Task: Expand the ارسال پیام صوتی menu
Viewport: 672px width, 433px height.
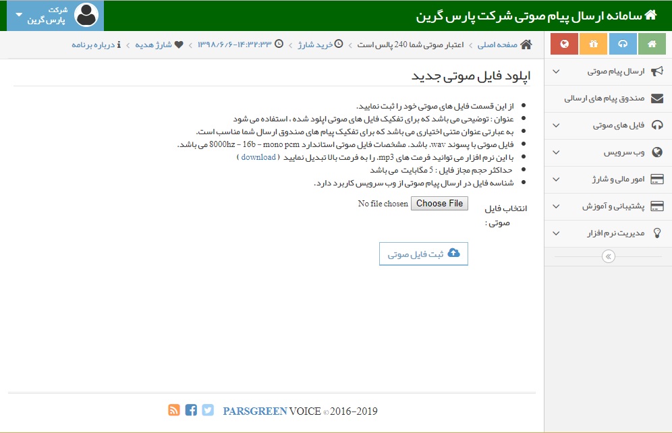Action: [608, 71]
